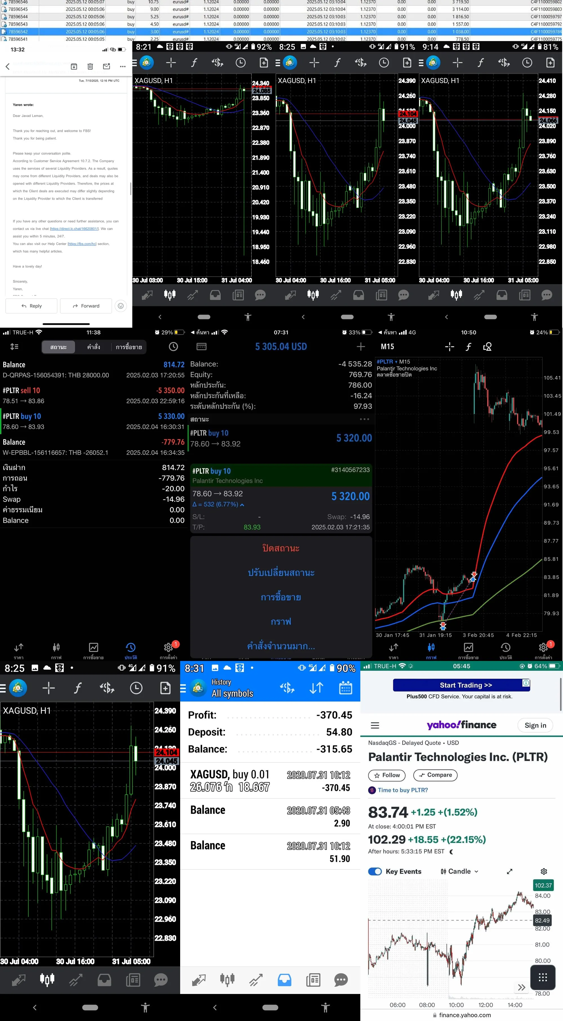Viewport: 563px width, 1021px height.
Task: Open the M15 timeframe selector
Action: (388, 347)
